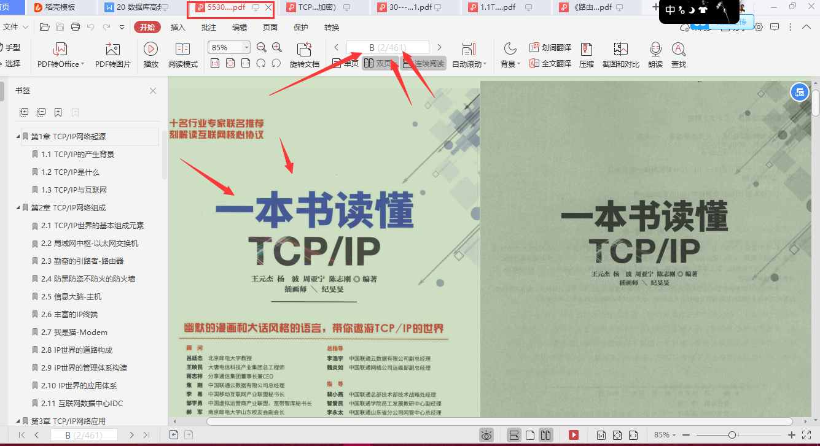820x446 pixels.
Task: Select the 选择 selection tool
Action: coord(10,63)
